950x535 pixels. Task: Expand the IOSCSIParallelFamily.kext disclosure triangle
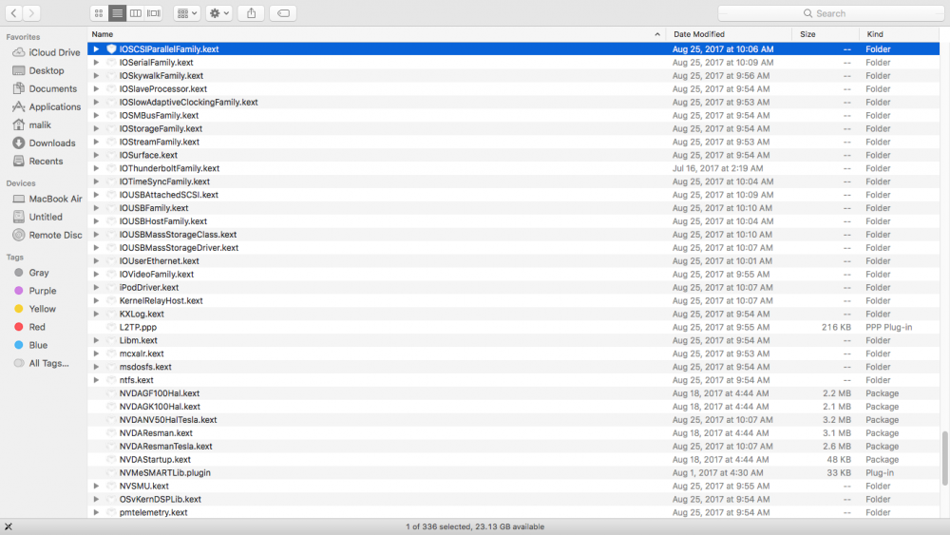click(x=96, y=49)
